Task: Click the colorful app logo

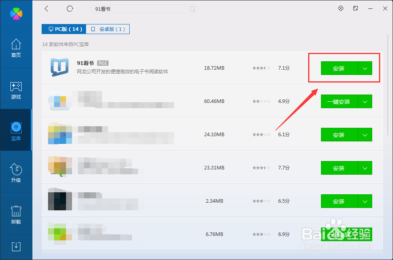Action: (x=16, y=14)
